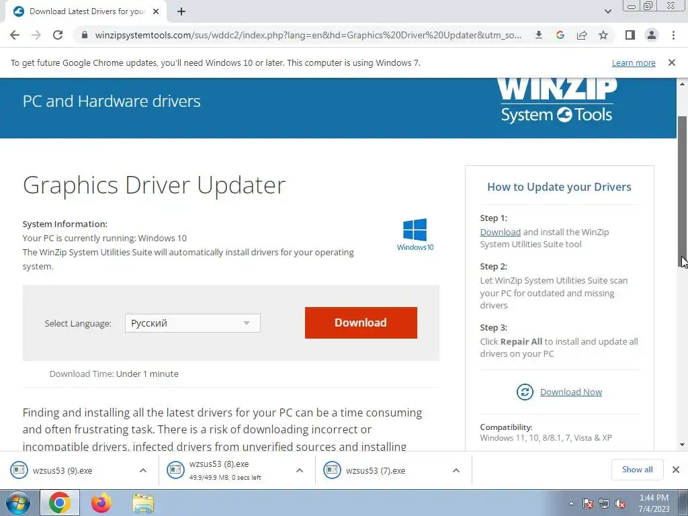
Task: Dismiss the Chrome update notification bar
Action: (x=672, y=62)
